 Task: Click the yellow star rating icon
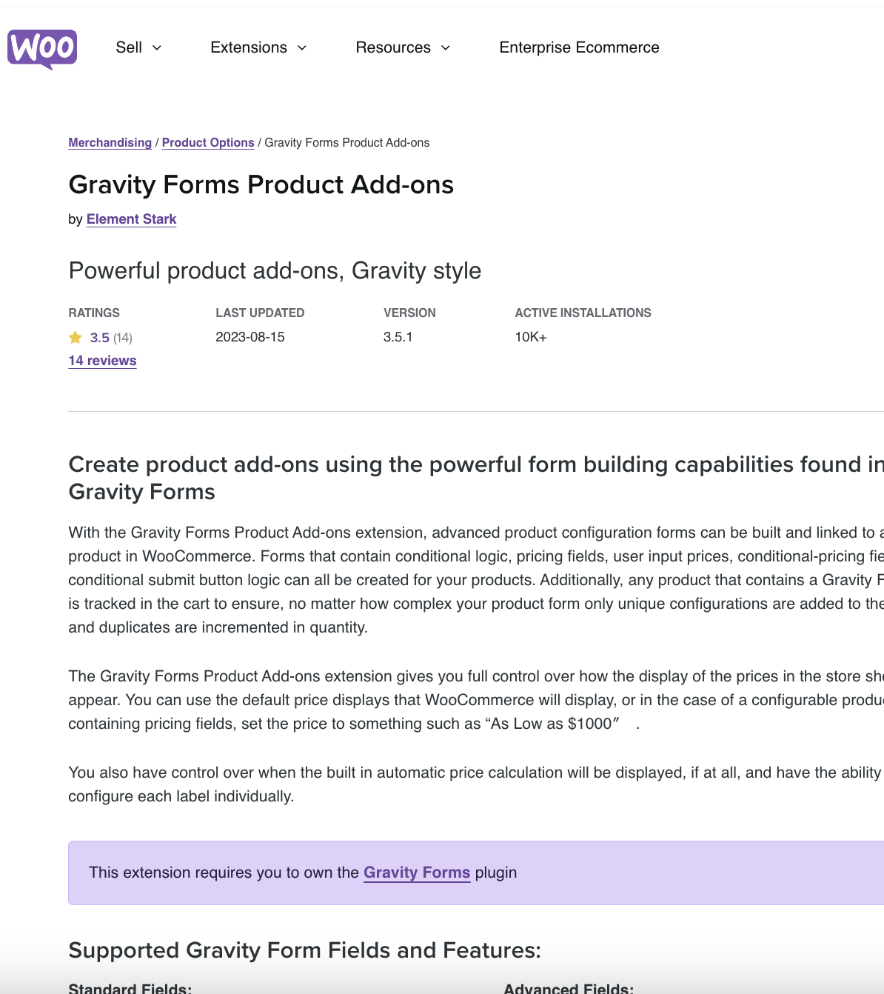coord(75,337)
